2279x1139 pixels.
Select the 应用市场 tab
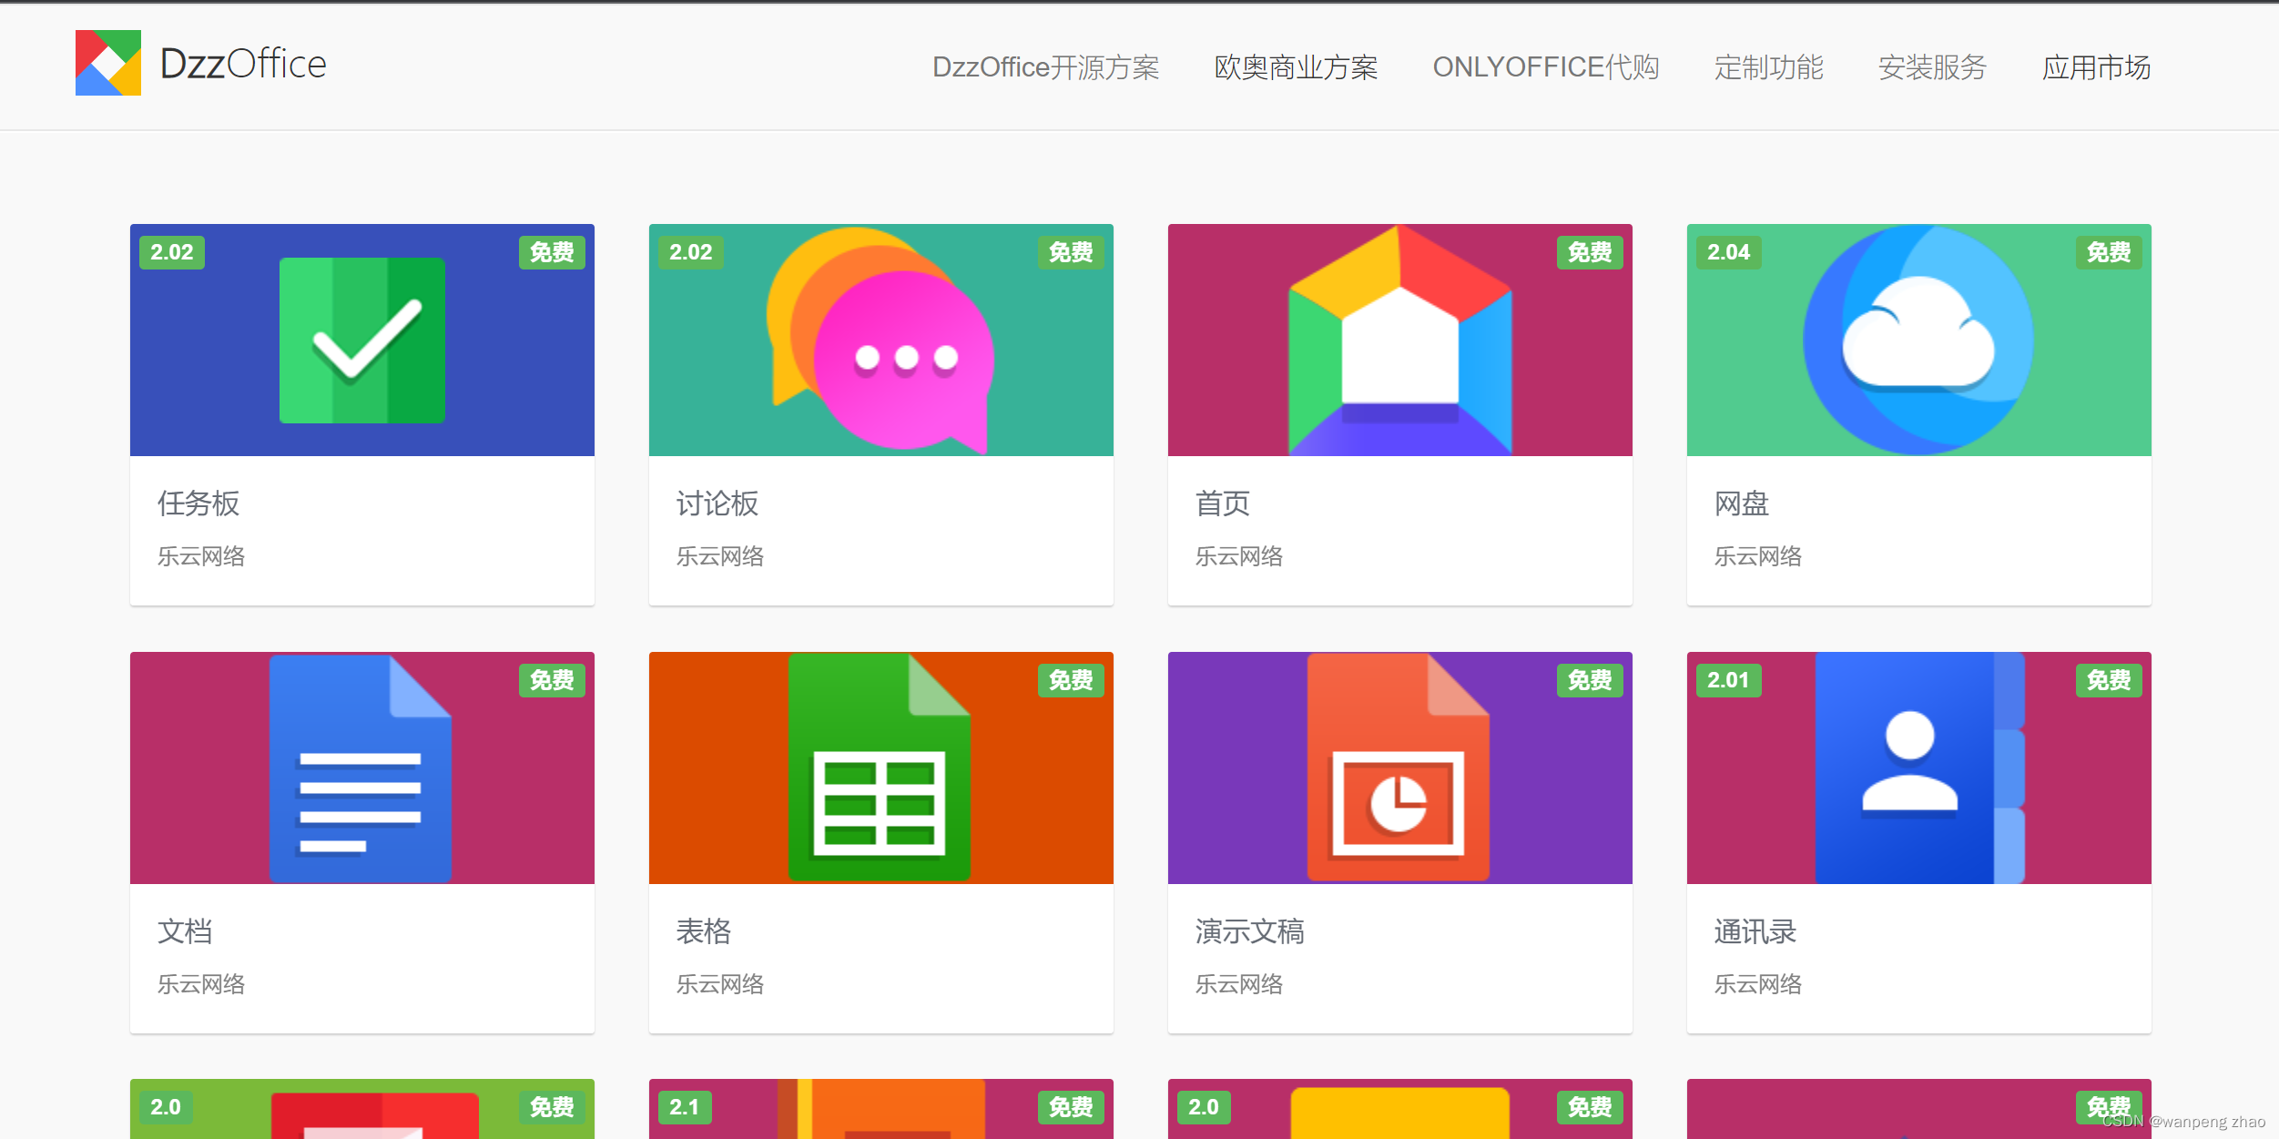[x=2096, y=66]
